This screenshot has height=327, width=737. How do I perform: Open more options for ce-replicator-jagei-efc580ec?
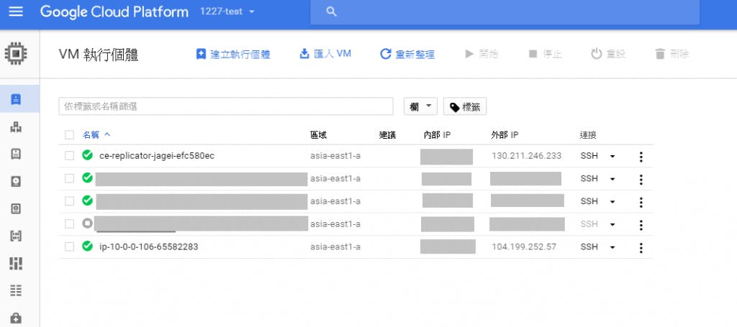641,157
